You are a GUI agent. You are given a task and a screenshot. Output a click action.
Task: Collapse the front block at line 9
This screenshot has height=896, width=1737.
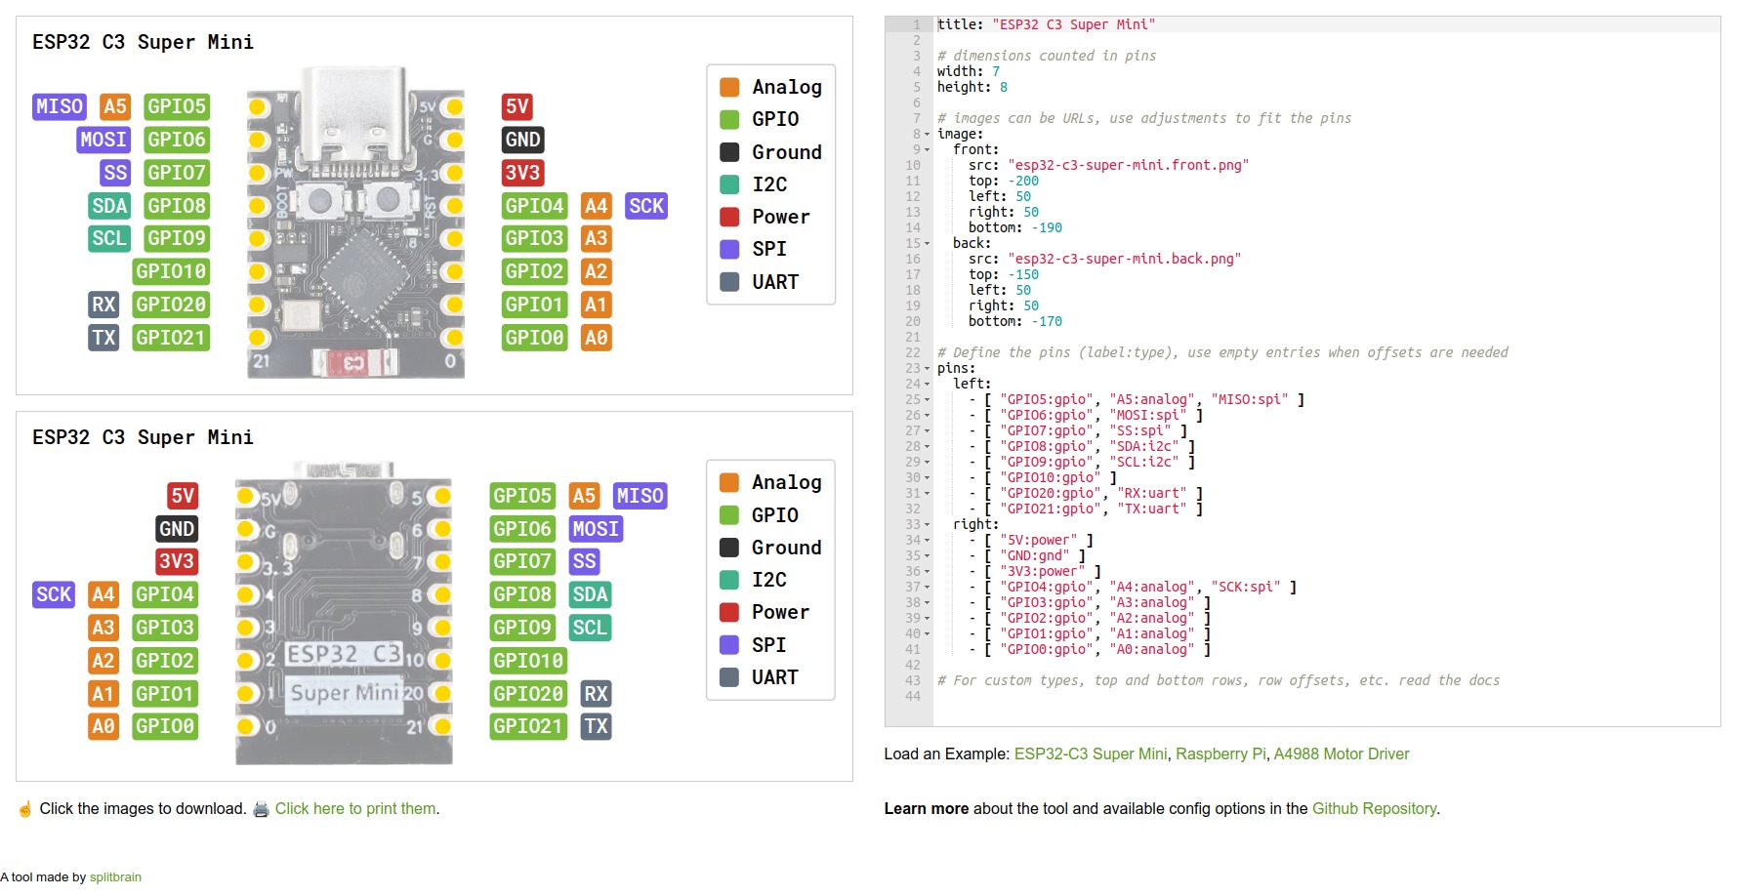coord(927,150)
